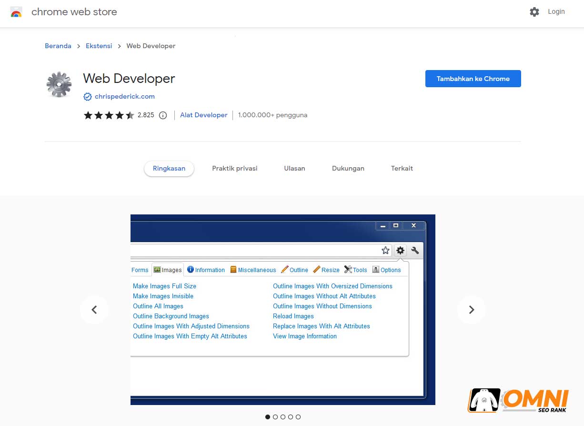The width and height of the screenshot is (584, 426).
Task: Click the wrench icon in screenshot
Action: point(415,250)
